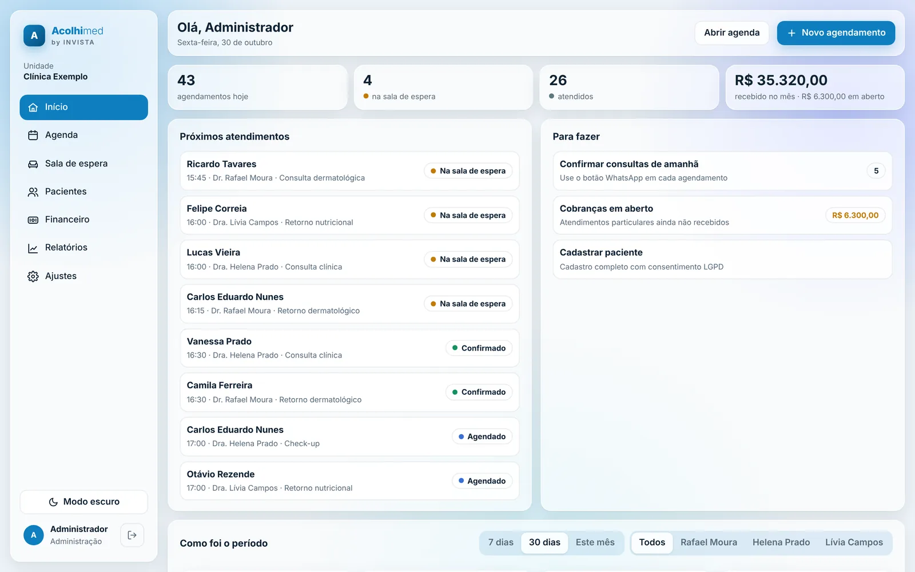Open Ricardo Tavares appointment
The height and width of the screenshot is (572, 915).
tap(349, 171)
